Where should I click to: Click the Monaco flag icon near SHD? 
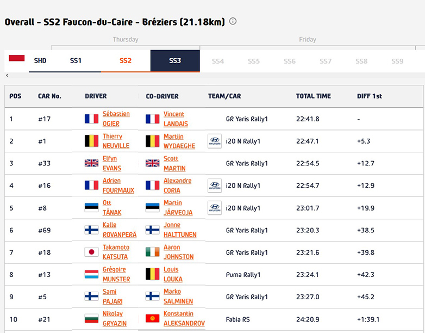click(17, 58)
